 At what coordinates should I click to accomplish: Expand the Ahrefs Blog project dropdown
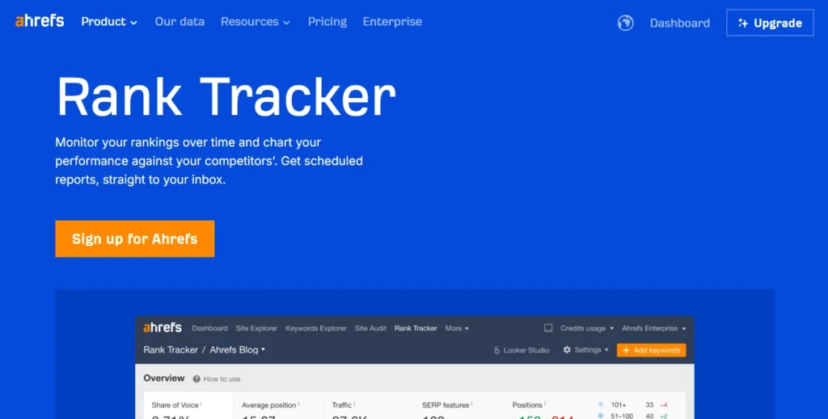point(237,349)
